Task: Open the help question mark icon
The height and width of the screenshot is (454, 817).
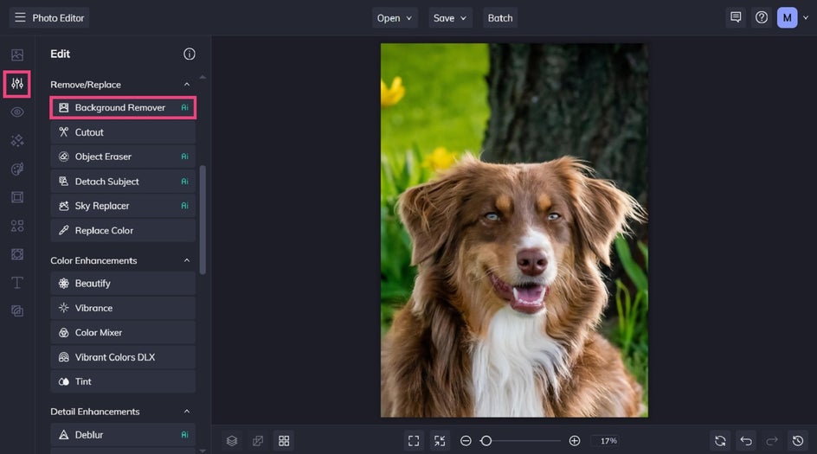Action: click(x=762, y=17)
